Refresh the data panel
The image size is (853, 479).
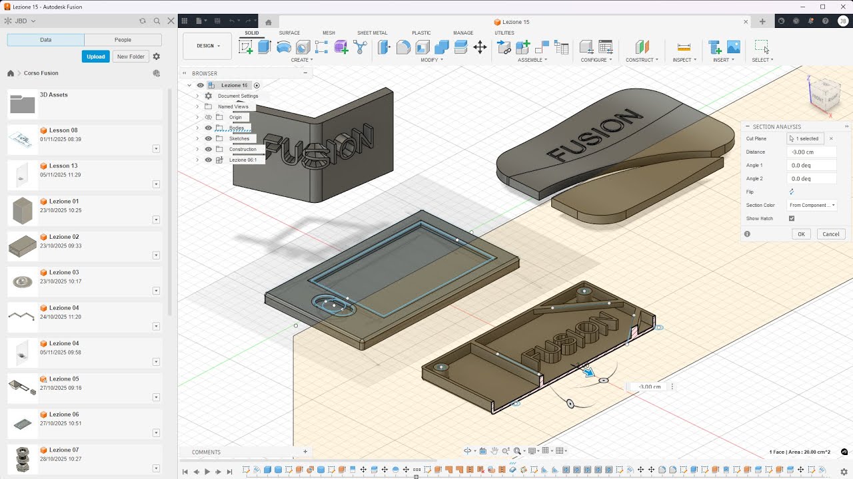143,21
